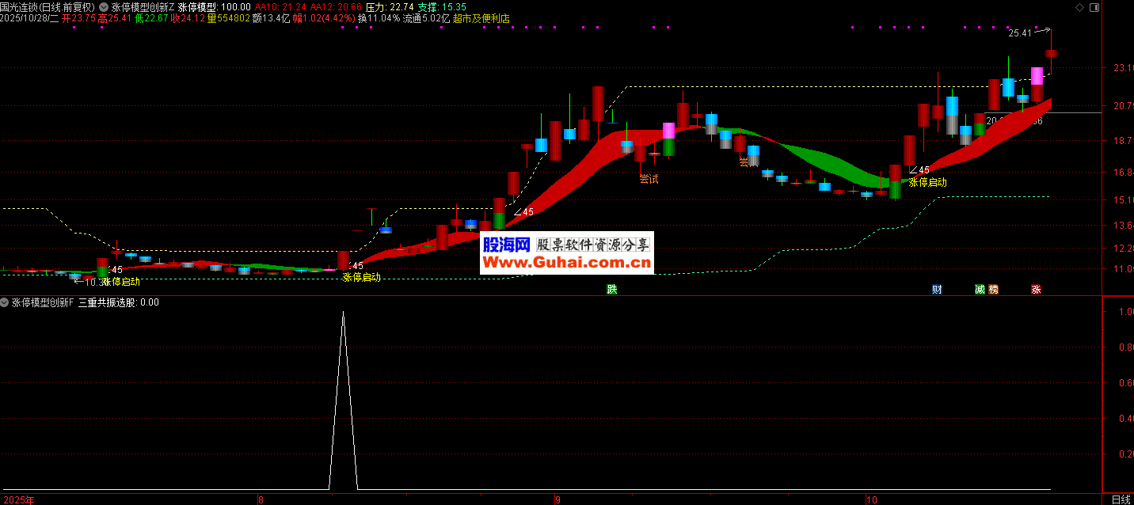The height and width of the screenshot is (505, 1134).
Task: Click the blue 财 event marker
Action: (x=937, y=290)
